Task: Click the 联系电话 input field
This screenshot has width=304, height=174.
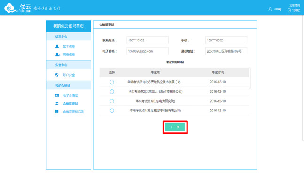Action: [x=148, y=40]
